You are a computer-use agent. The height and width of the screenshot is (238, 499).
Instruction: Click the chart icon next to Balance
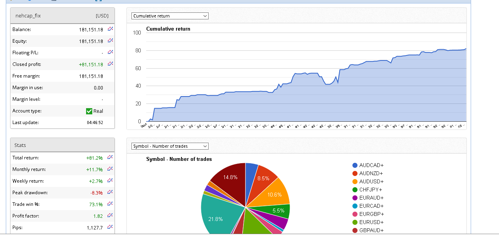111,29
